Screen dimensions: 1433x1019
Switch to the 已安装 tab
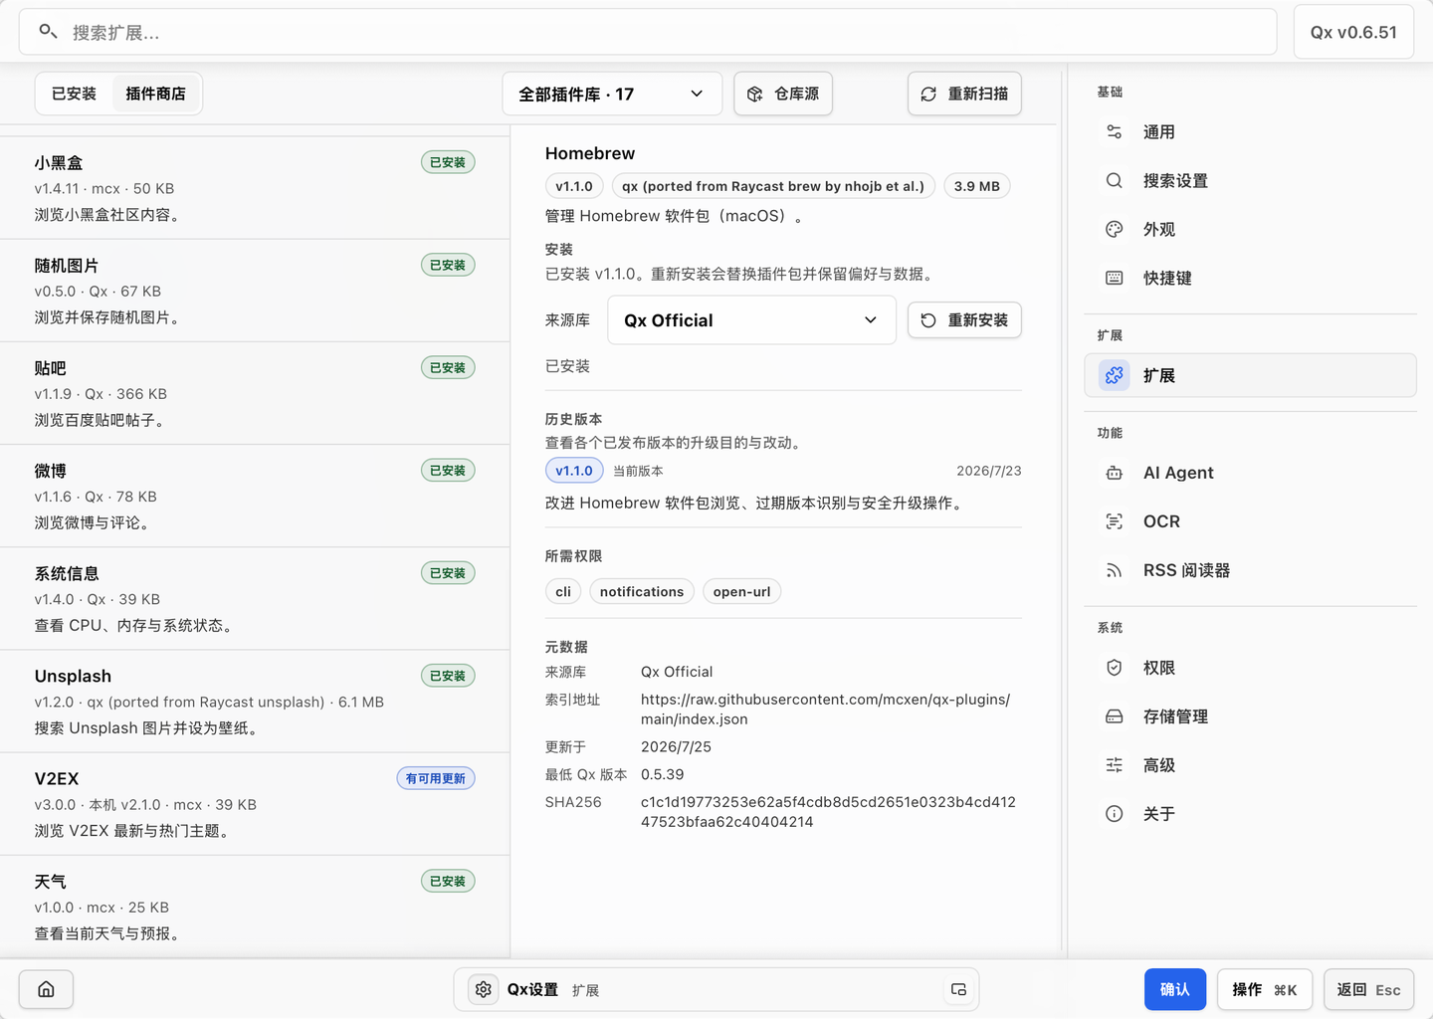click(75, 95)
